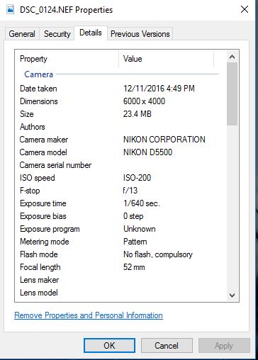Screen dimensions: 258x360
Task: Click the Flash mode property label
Action: [39, 254]
